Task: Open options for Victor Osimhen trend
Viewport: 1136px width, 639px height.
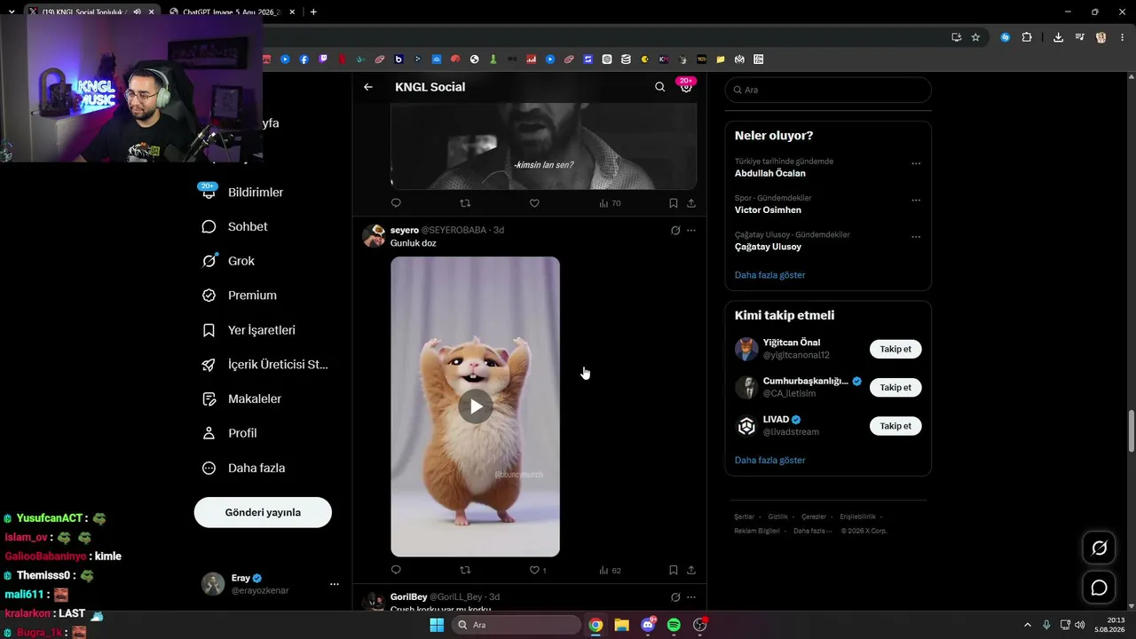Action: (x=916, y=201)
